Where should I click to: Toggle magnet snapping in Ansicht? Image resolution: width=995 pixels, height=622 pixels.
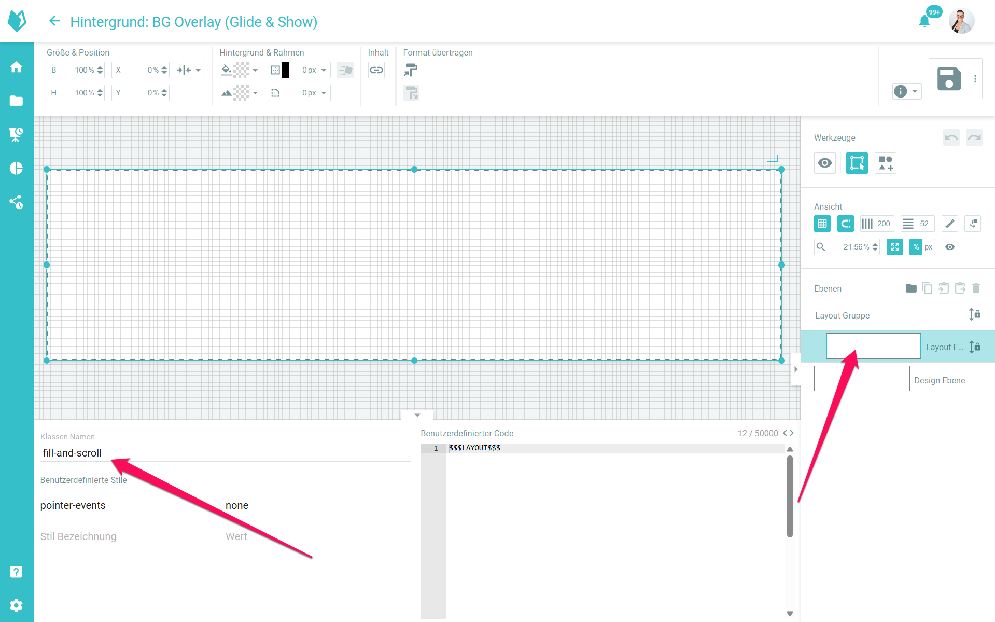pyautogui.click(x=845, y=224)
